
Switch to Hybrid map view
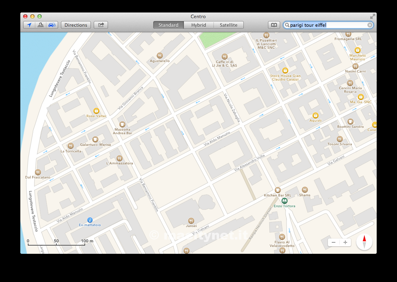tap(198, 25)
